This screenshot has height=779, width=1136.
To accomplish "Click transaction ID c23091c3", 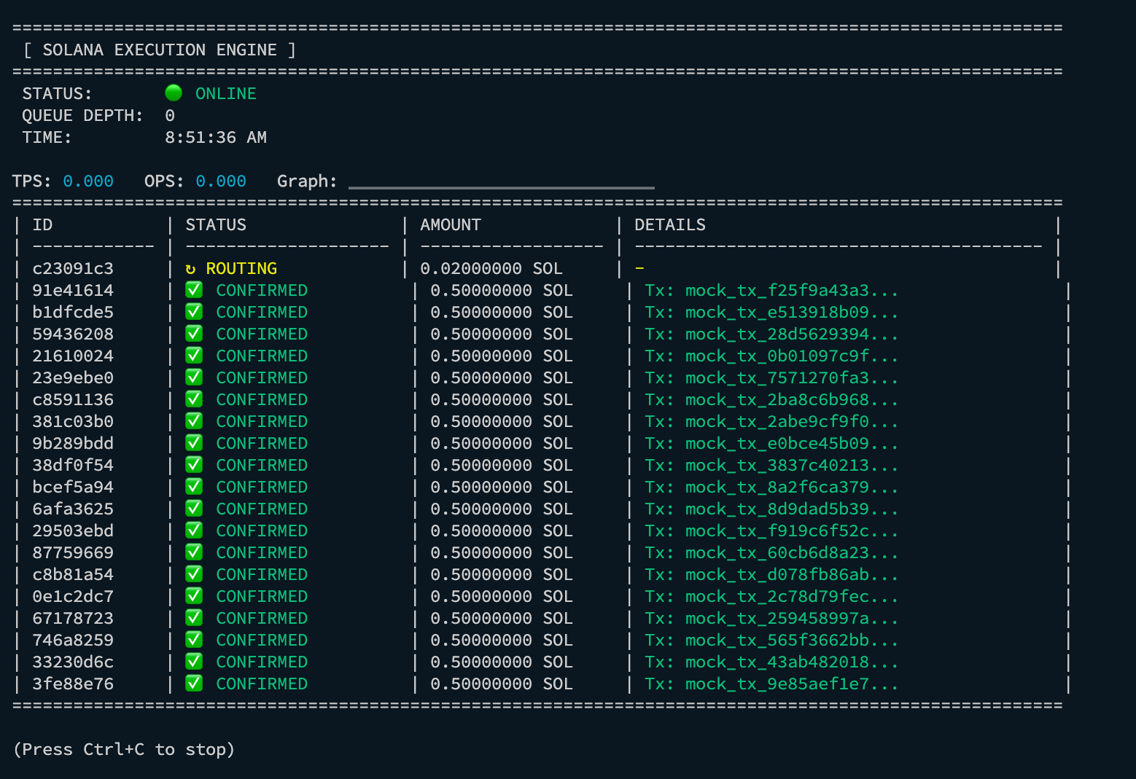I will tap(73, 268).
